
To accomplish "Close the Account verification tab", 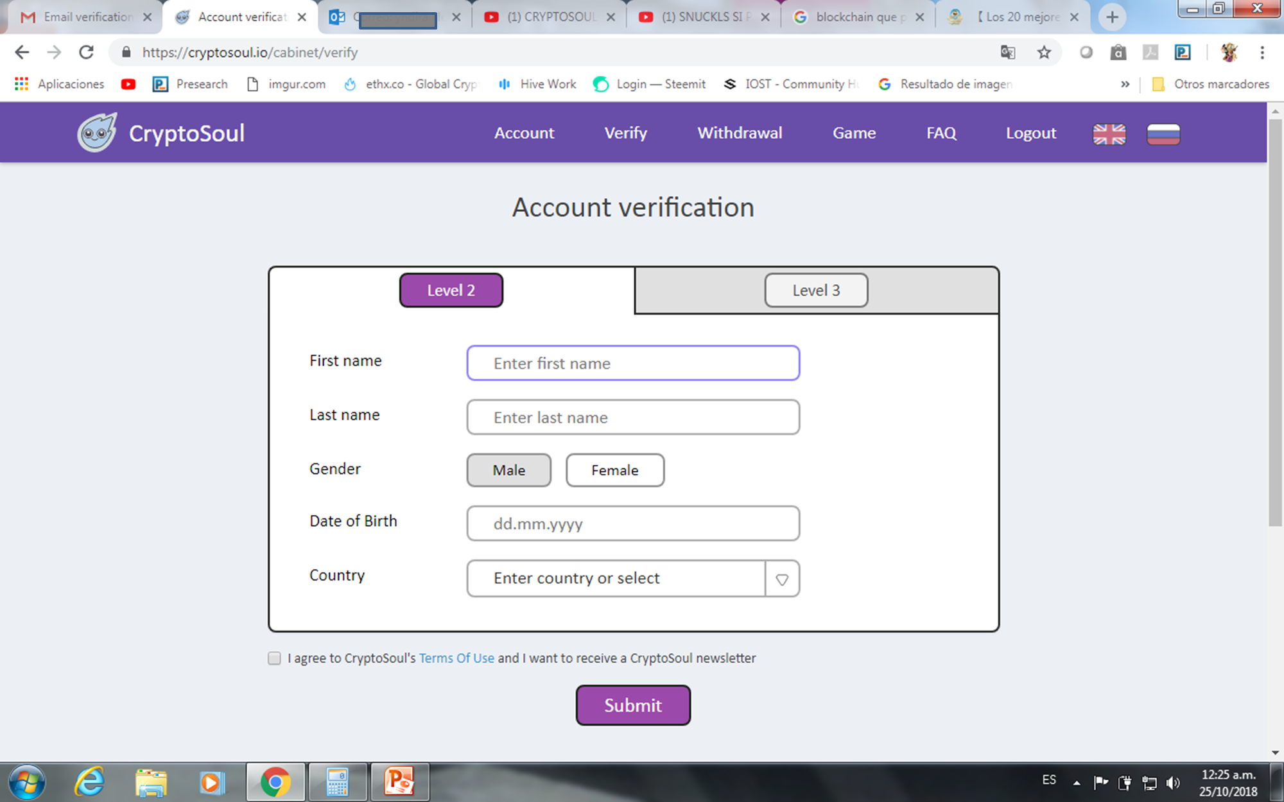I will pyautogui.click(x=302, y=17).
